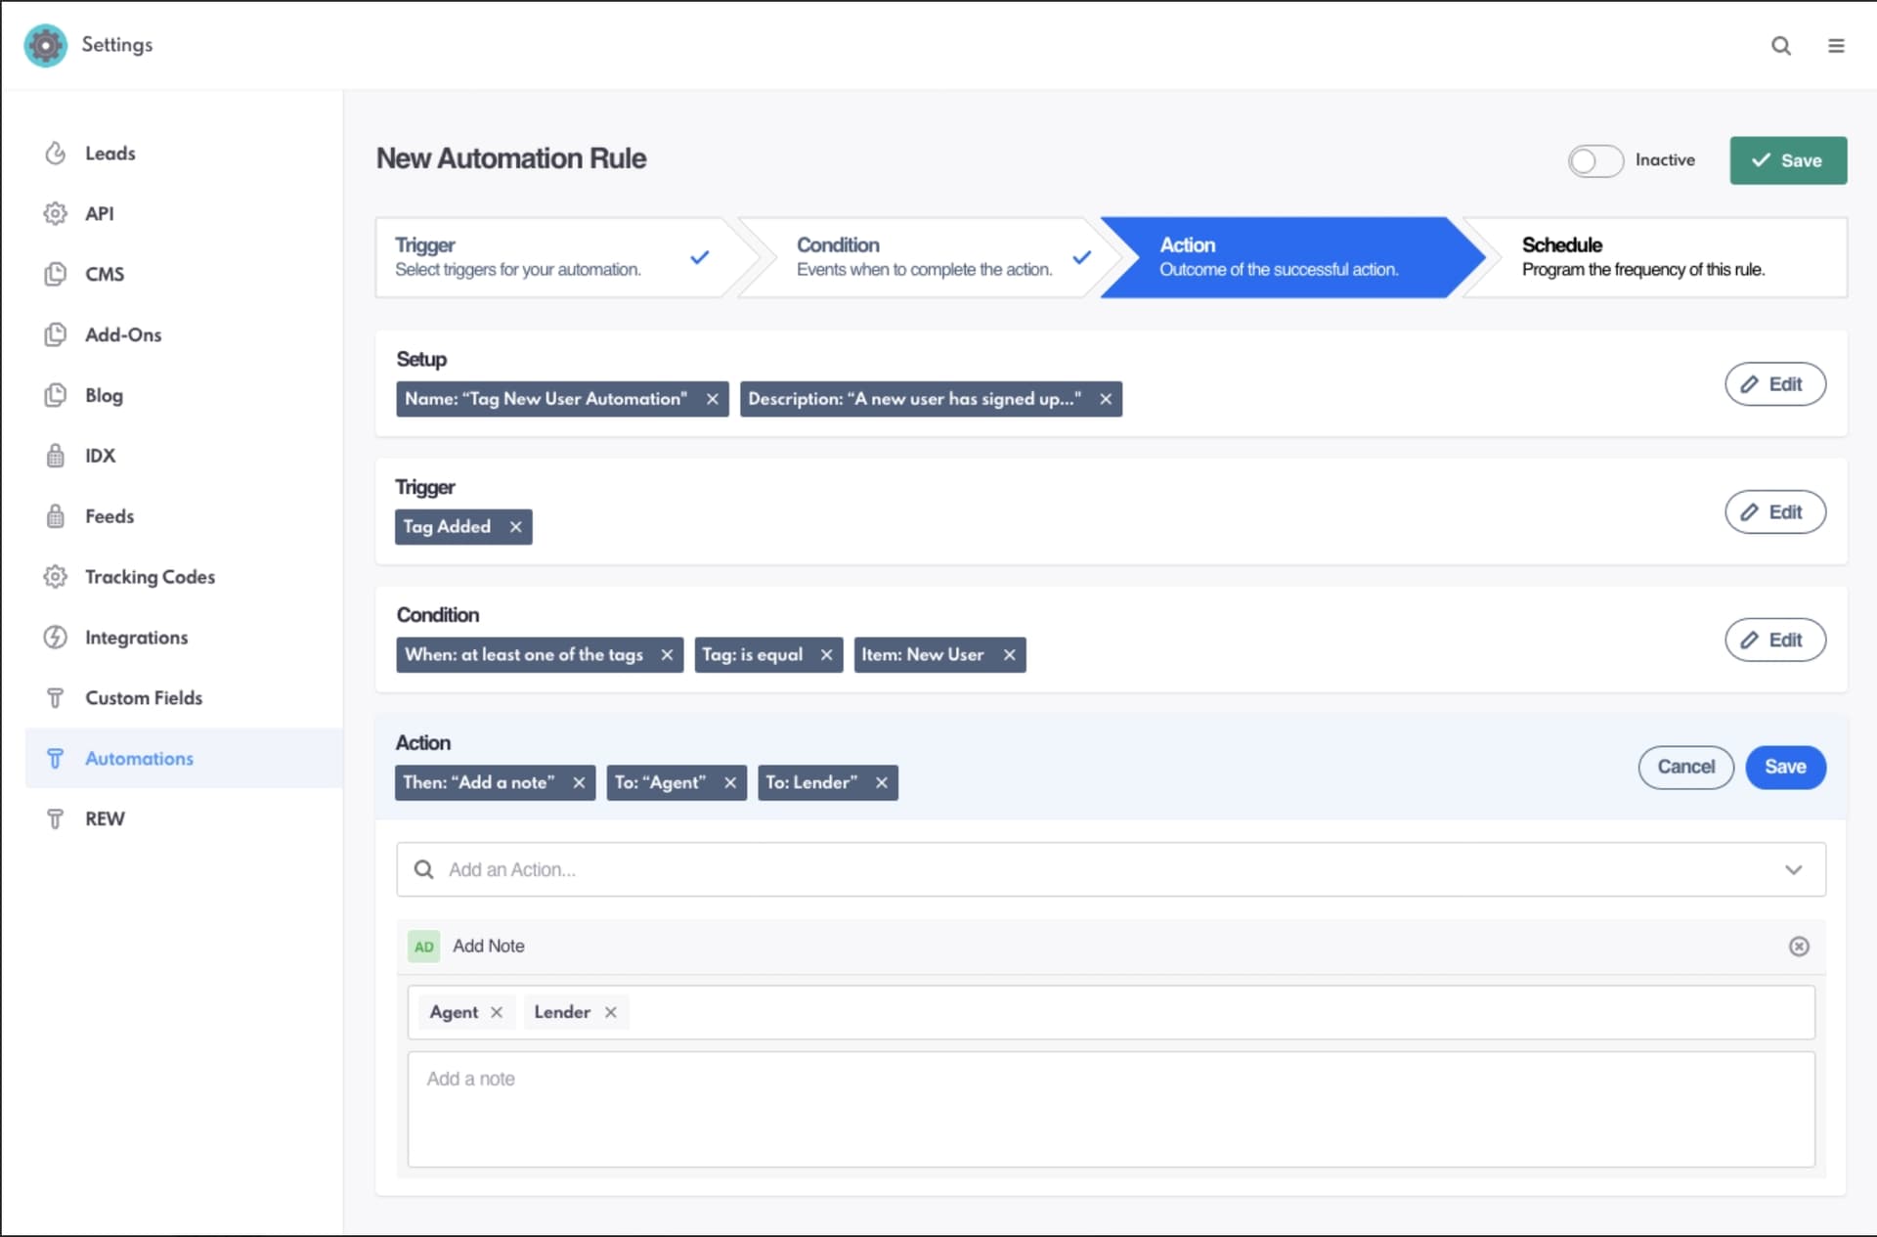Delete the 'Item: New User' condition chip

(1009, 655)
